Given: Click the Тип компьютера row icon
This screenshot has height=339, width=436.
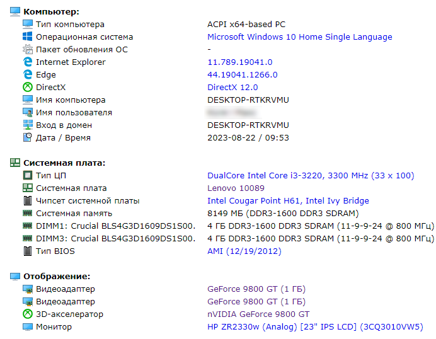Looking at the screenshot, I should (x=28, y=24).
